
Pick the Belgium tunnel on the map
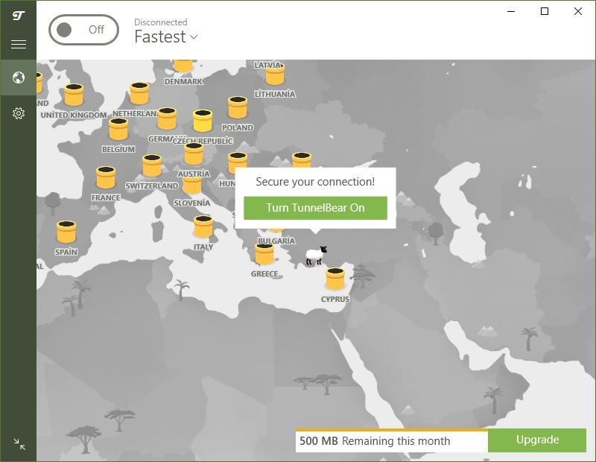(118, 129)
